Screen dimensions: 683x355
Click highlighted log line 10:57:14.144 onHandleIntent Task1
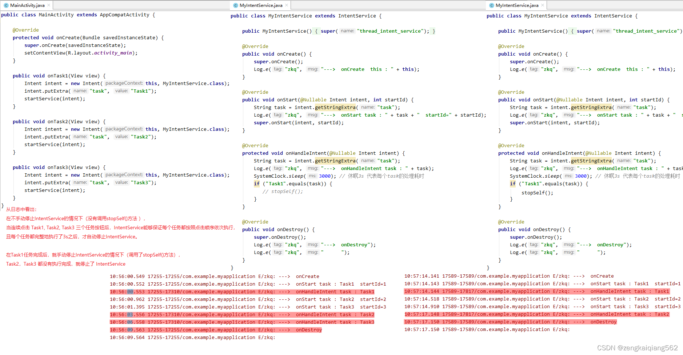coord(537,291)
